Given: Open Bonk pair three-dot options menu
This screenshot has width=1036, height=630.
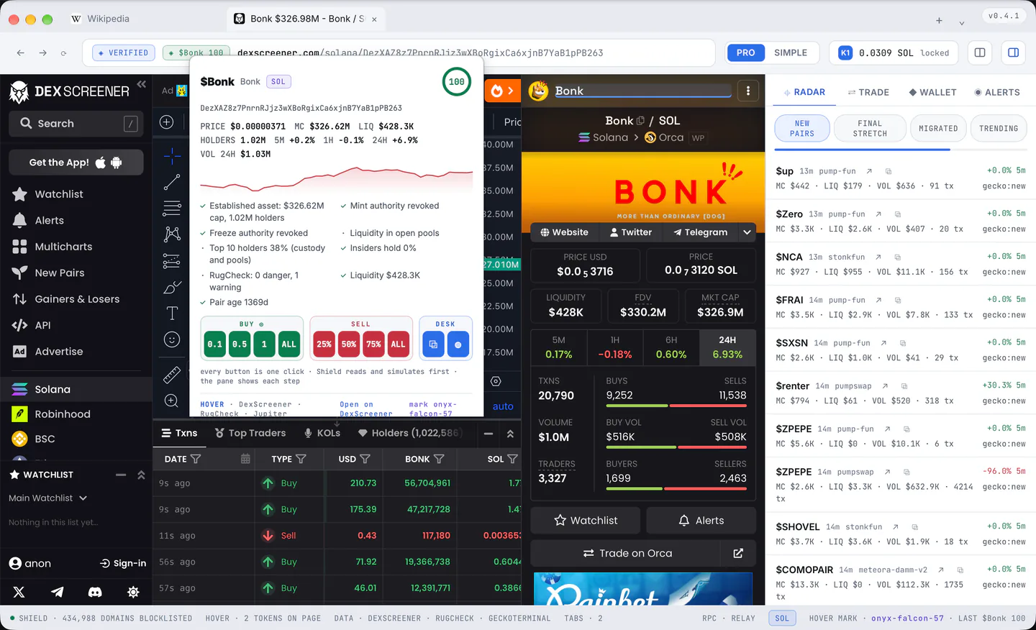Looking at the screenshot, I should 748,91.
